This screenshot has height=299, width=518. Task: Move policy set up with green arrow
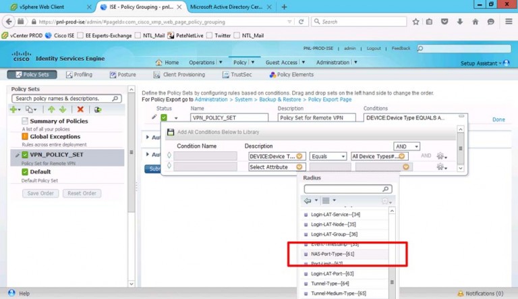[x=51, y=109]
